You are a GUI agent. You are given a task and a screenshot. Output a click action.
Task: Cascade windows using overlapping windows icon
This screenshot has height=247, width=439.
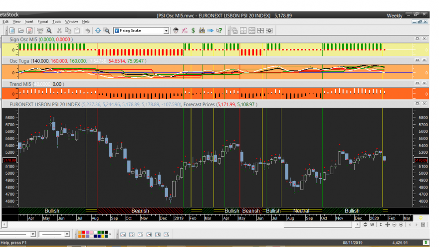234,30
